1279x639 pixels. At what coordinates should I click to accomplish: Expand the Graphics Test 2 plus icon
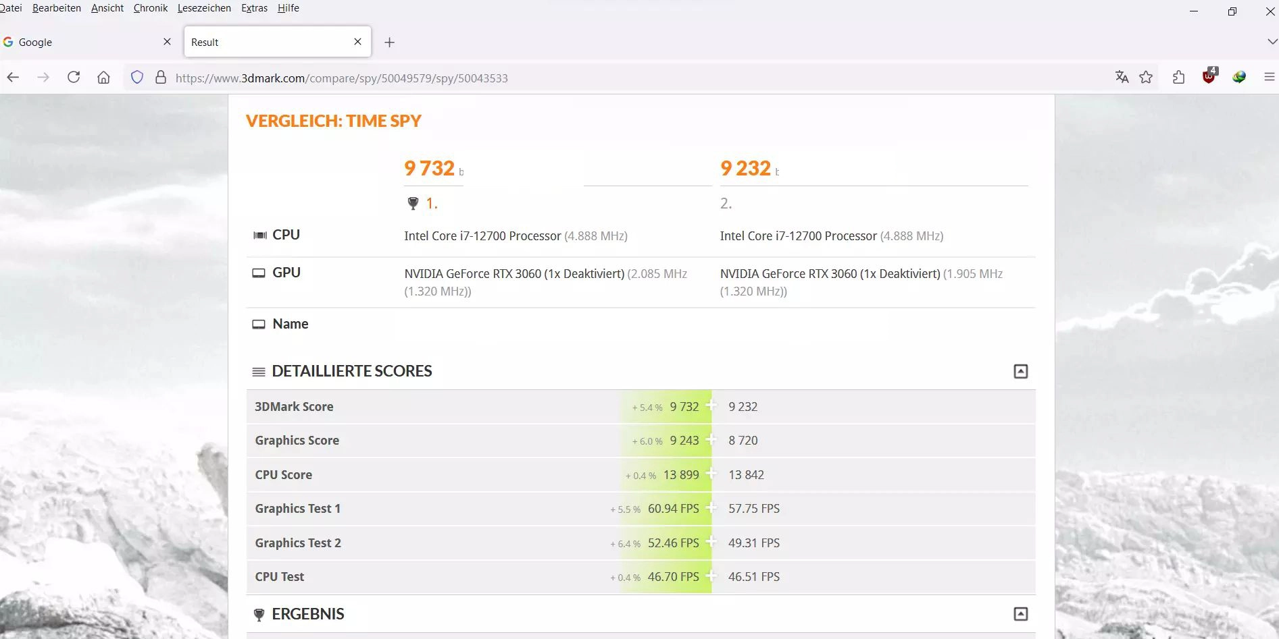click(x=711, y=541)
